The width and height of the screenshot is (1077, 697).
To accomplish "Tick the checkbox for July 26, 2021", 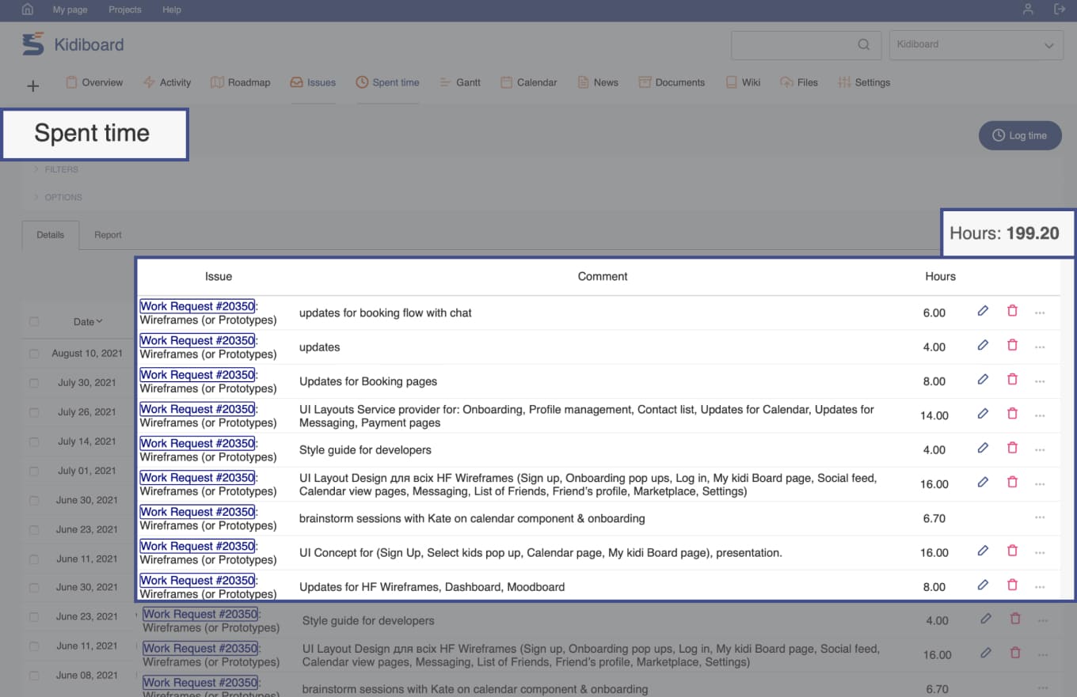I will point(34,412).
